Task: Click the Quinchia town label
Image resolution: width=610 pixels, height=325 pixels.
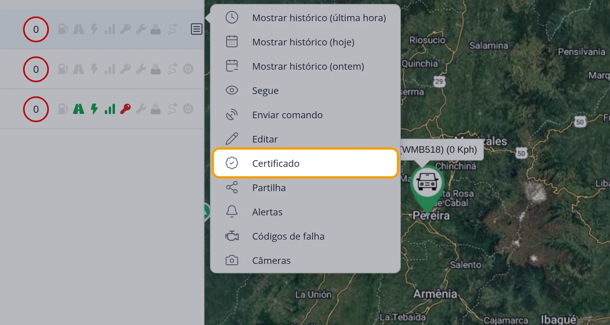Action: click(420, 64)
